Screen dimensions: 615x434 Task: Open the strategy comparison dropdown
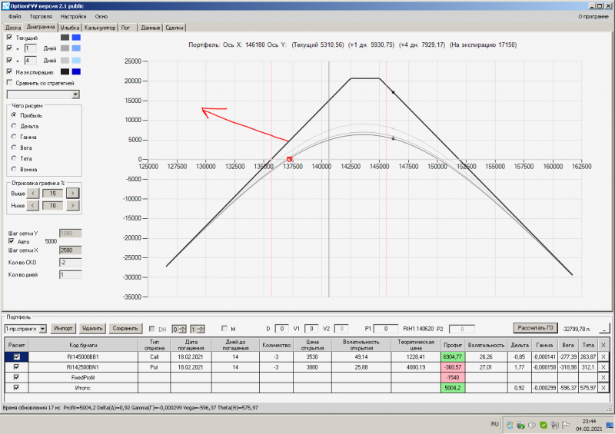75,94
